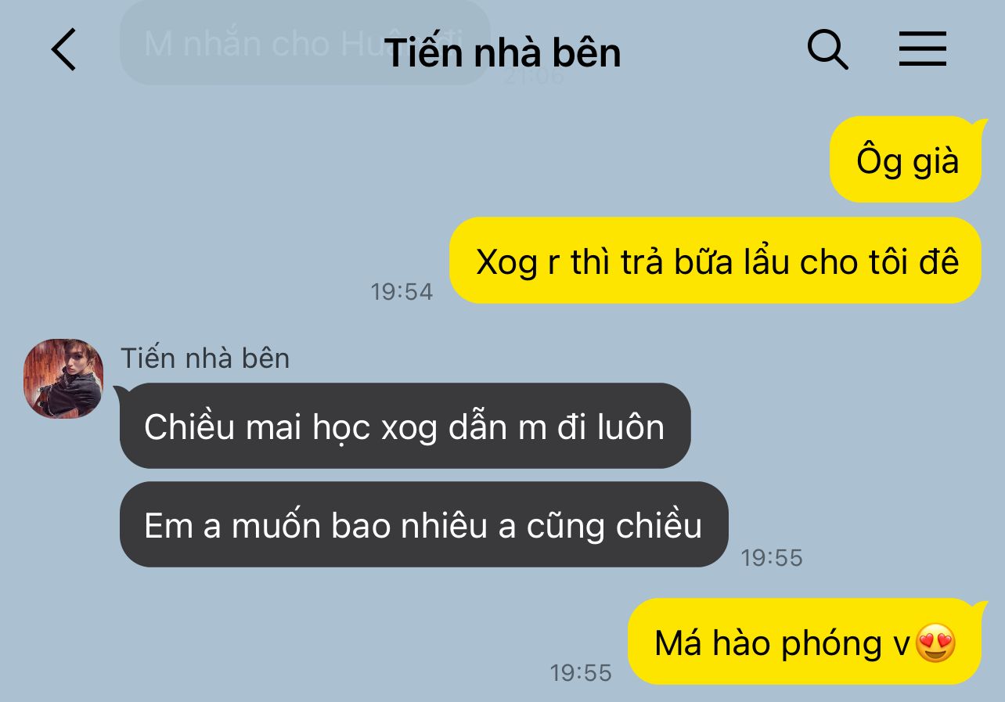This screenshot has height=702, width=1005.
Task: Open the chat search magnifier icon
Action: coord(827,50)
